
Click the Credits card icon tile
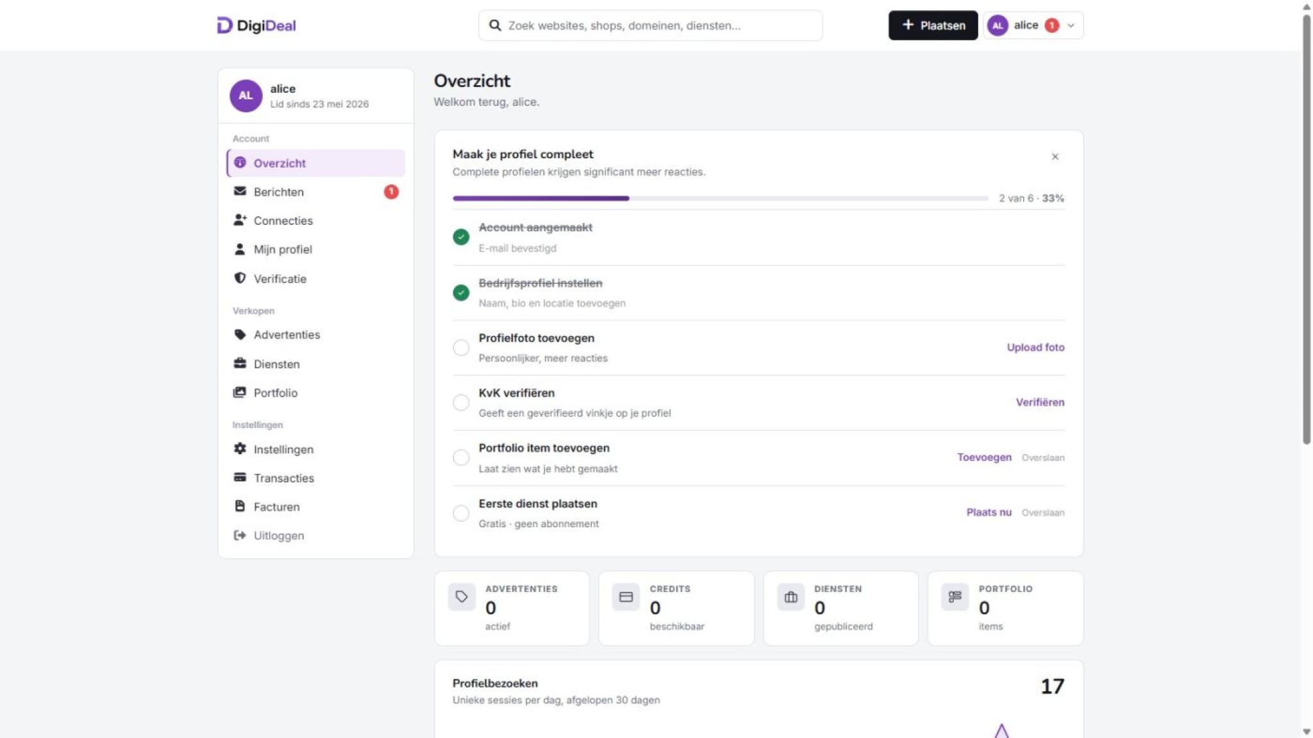tap(626, 596)
